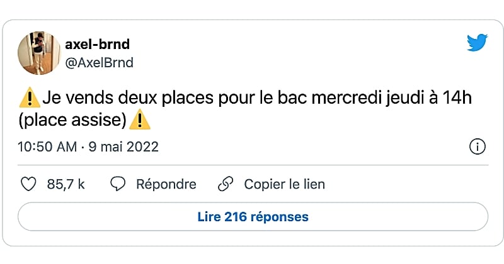This screenshot has height=264, width=504.
Task: Click the warning emoji before 'Je vends'
Action: pyautogui.click(x=30, y=97)
